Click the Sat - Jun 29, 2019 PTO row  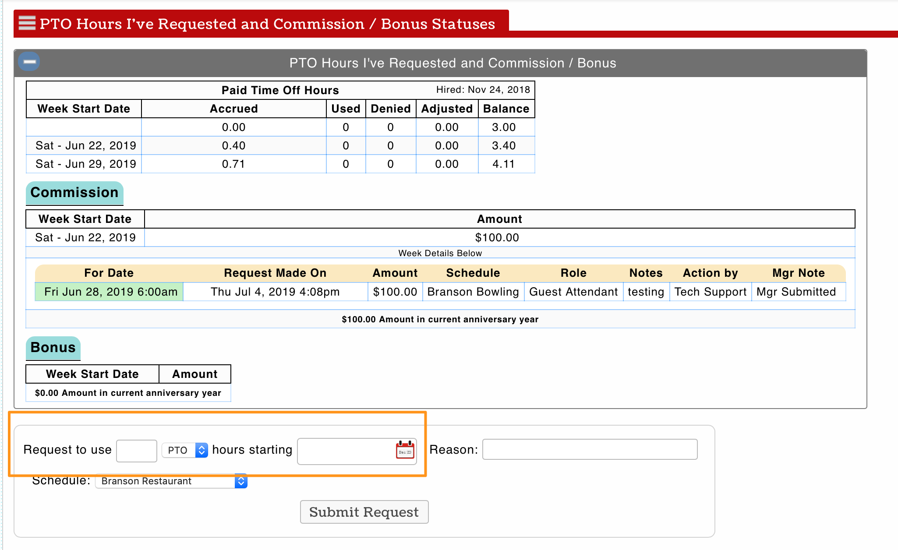pos(85,164)
